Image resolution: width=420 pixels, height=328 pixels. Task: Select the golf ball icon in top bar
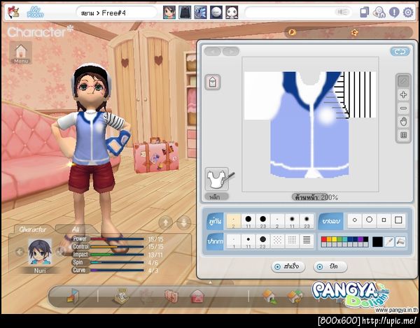click(216, 13)
